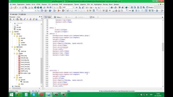173x97 pixels.
Task: Select style.css in project tree
Action: click(x=24, y=51)
